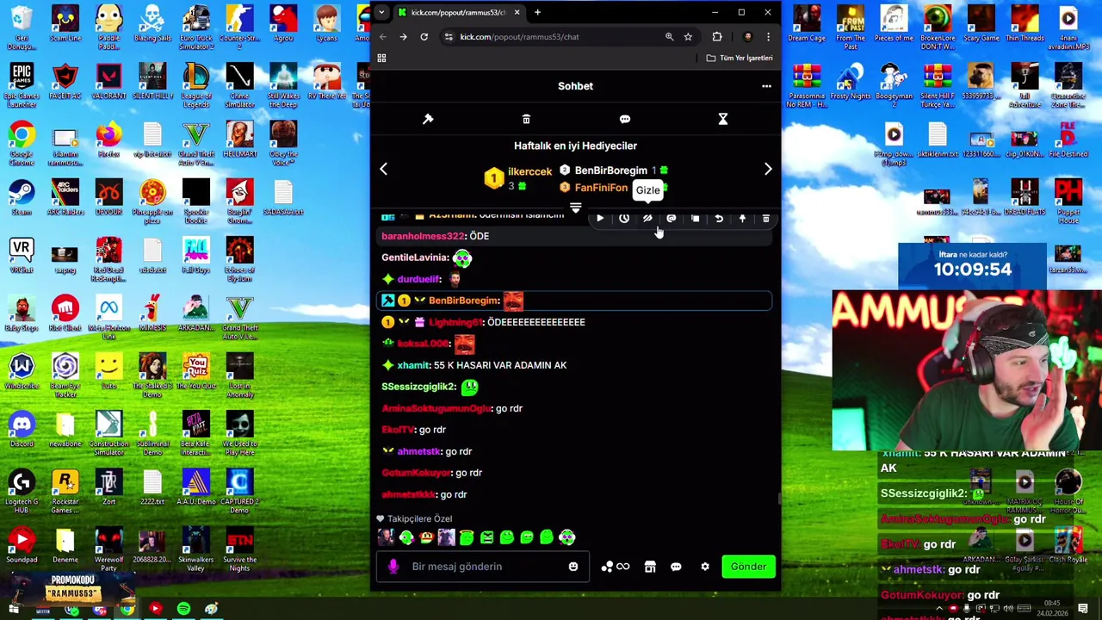The height and width of the screenshot is (620, 1102).
Task: Click the Spotify icon in the taskbar
Action: coord(183,610)
